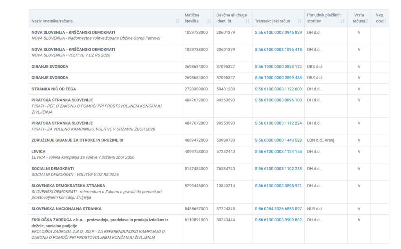Viewport: 401px width, 249px height.
Task: Open Ekološka zadruga account SI56 6100 0003 0909 882
Action: pos(278,220)
